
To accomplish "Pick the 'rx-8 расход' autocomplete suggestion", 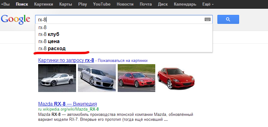I will [52, 48].
